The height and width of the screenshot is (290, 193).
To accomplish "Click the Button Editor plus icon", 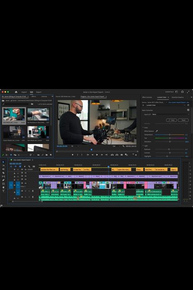I will pyautogui.click(x=136, y=155).
